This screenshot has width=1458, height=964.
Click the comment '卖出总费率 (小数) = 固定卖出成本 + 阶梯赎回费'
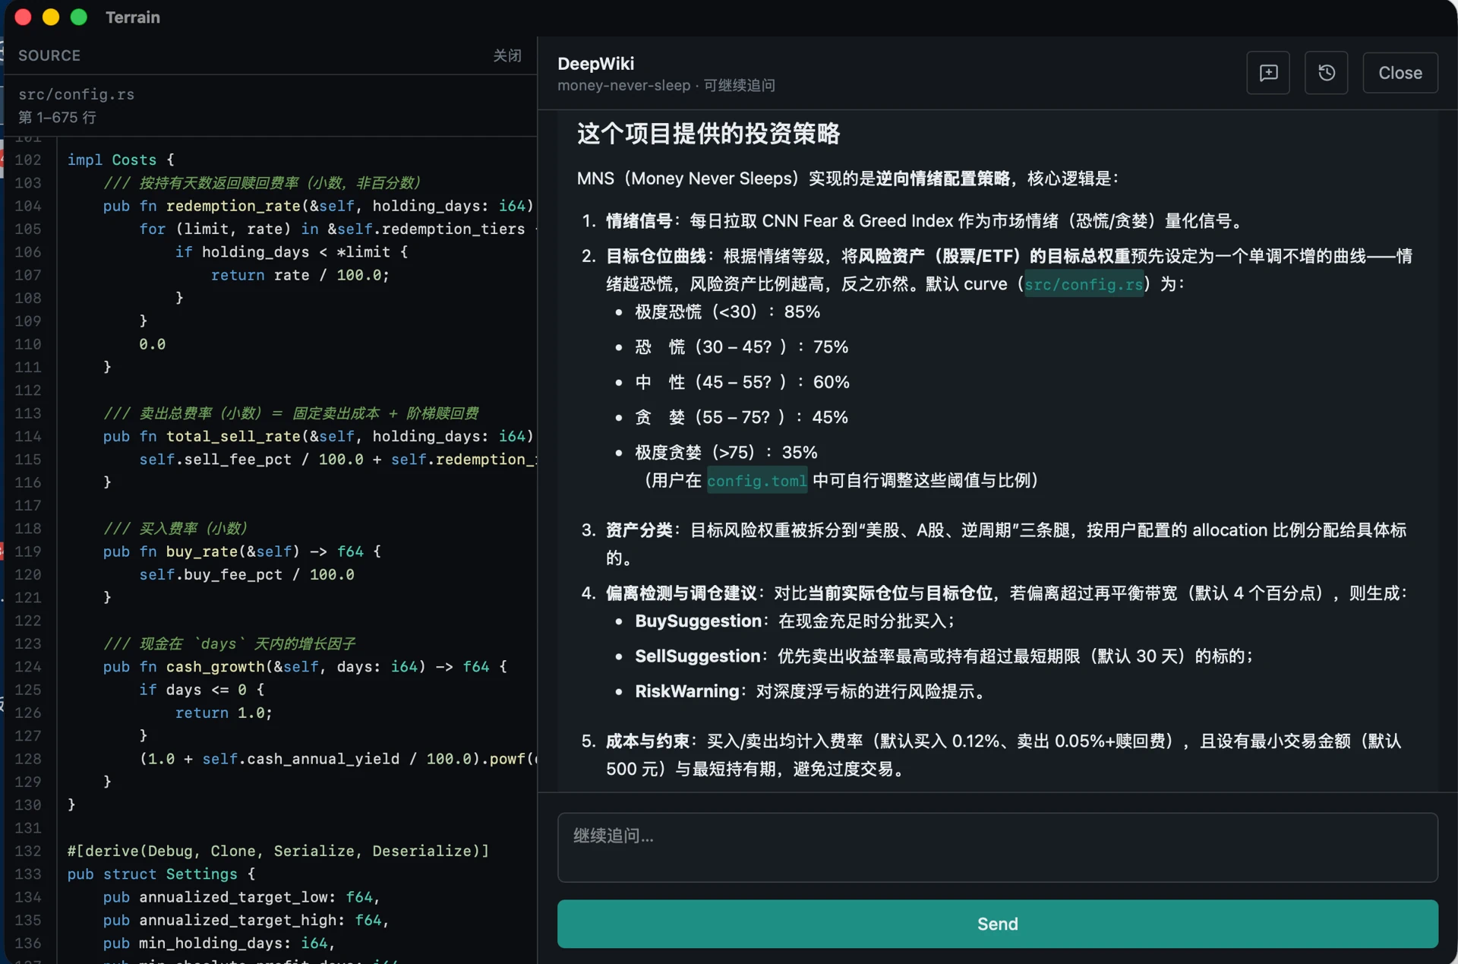[x=291, y=413]
